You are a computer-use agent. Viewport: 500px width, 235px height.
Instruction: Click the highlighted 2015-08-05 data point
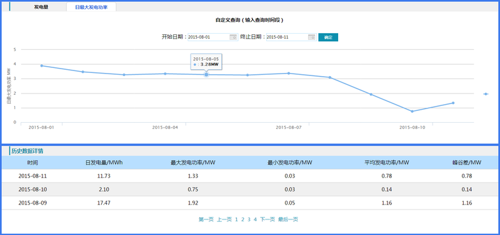pyautogui.click(x=206, y=74)
